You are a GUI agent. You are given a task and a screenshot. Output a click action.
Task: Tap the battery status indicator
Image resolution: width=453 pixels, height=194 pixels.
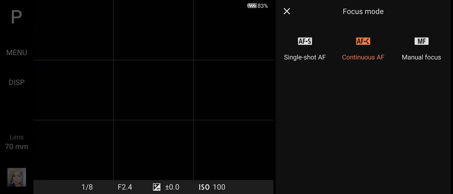tap(258, 6)
